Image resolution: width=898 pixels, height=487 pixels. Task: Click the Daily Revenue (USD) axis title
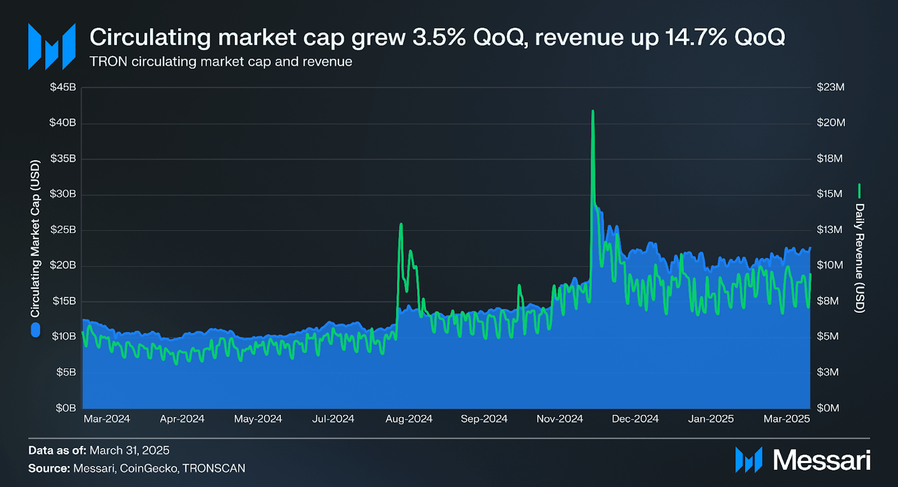(859, 258)
